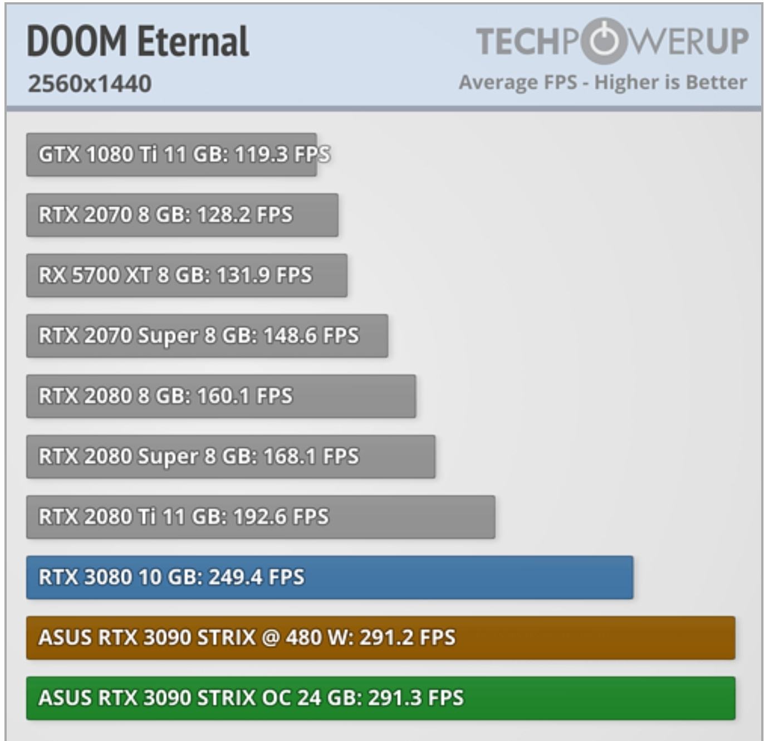Click the "TECH" text in the logo
The width and height of the screenshot is (764, 741).
(x=518, y=42)
